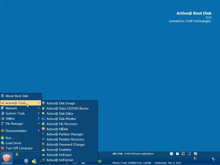This screenshot has width=220, height=165.
Task: Launch Disk Image from the taskbar shortcut
Action: point(26,161)
